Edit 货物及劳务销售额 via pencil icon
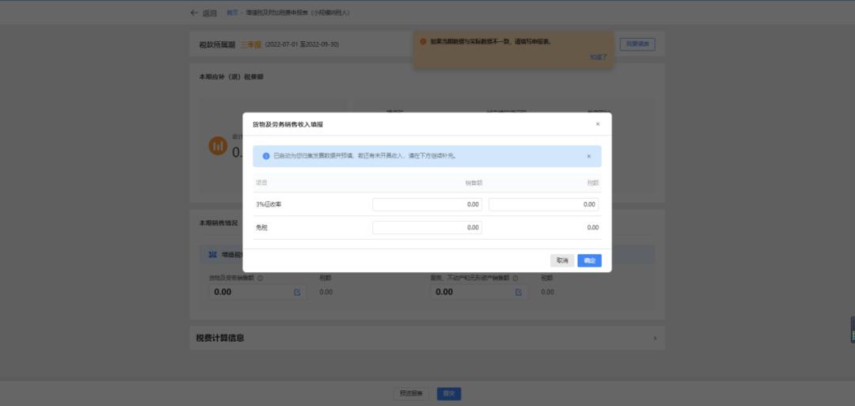 tap(297, 292)
